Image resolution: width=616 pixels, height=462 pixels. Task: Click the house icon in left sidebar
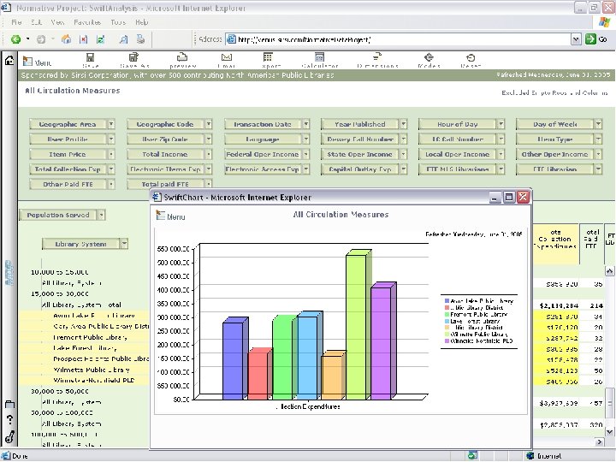click(9, 60)
